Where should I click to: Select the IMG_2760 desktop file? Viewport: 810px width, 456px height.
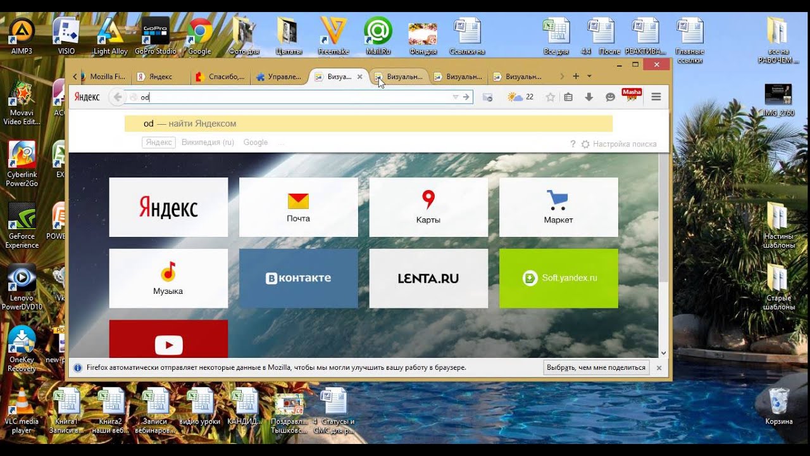tap(778, 100)
